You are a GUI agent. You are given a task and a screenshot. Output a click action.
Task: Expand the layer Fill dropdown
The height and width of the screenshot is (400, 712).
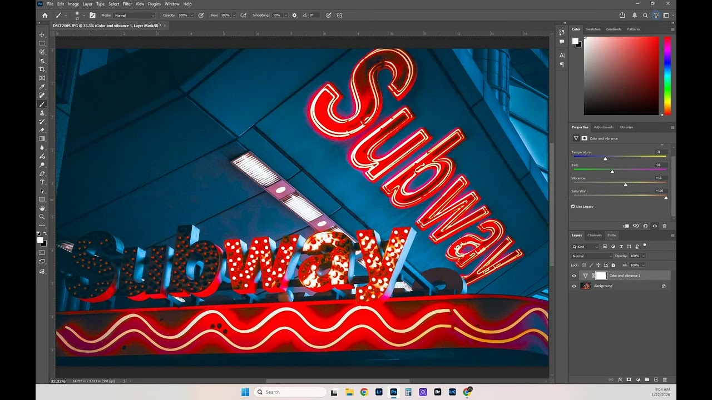[644, 265]
